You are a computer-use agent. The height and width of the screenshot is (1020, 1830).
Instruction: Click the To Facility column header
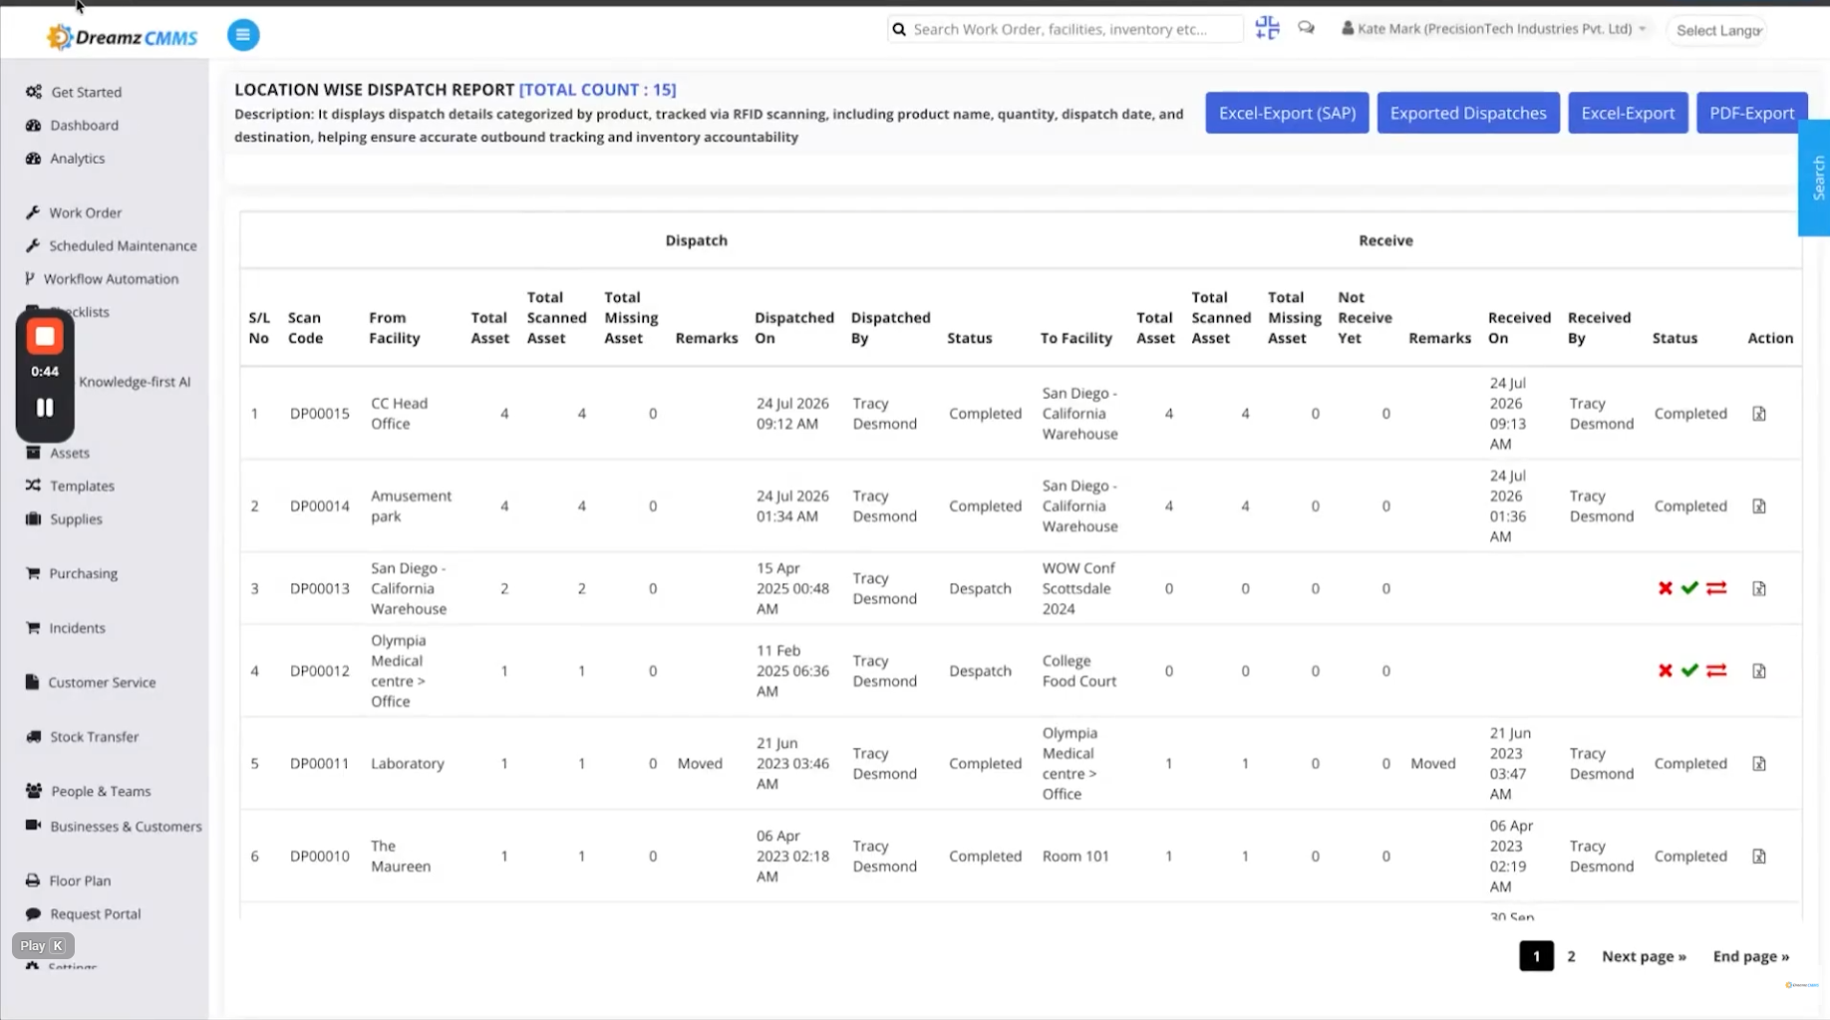(1076, 338)
